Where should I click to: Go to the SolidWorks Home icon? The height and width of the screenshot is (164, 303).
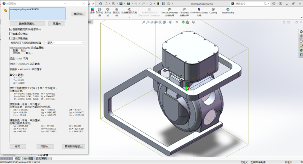(x=101, y=3)
